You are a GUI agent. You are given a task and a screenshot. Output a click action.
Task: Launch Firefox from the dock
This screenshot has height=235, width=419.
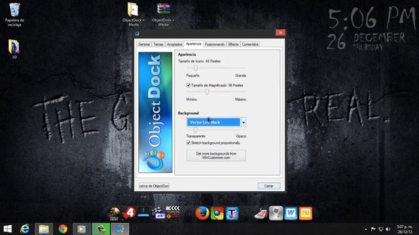202,213
